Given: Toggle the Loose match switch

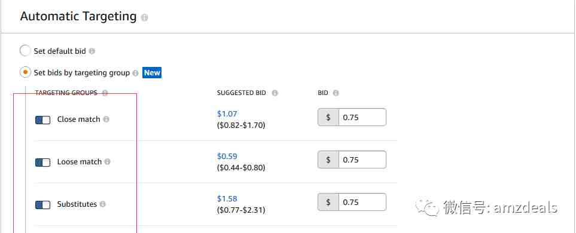Looking at the screenshot, I should tap(42, 162).
